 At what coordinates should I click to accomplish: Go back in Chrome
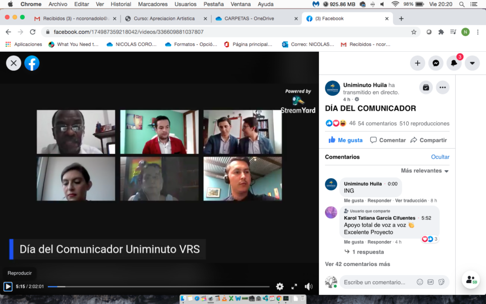(9, 32)
